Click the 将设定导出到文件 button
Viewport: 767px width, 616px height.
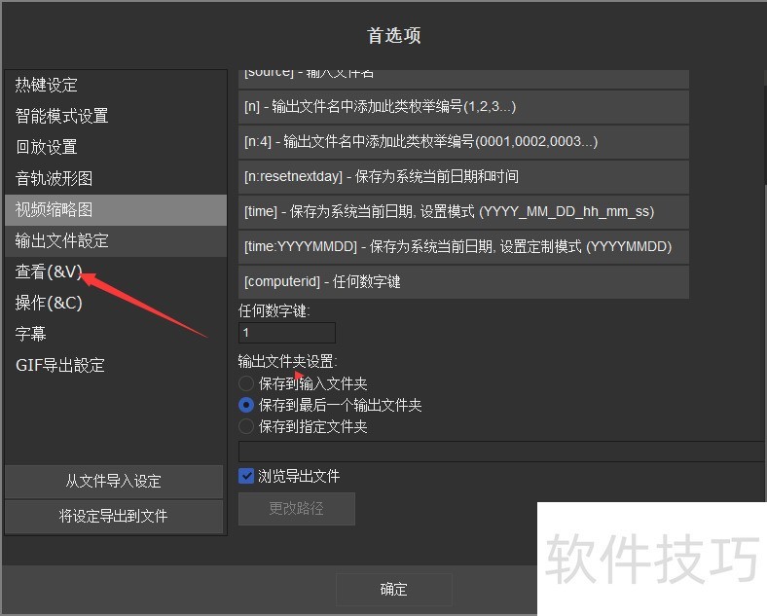(114, 517)
